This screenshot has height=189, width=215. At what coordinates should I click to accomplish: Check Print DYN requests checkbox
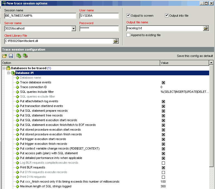point(163,177)
